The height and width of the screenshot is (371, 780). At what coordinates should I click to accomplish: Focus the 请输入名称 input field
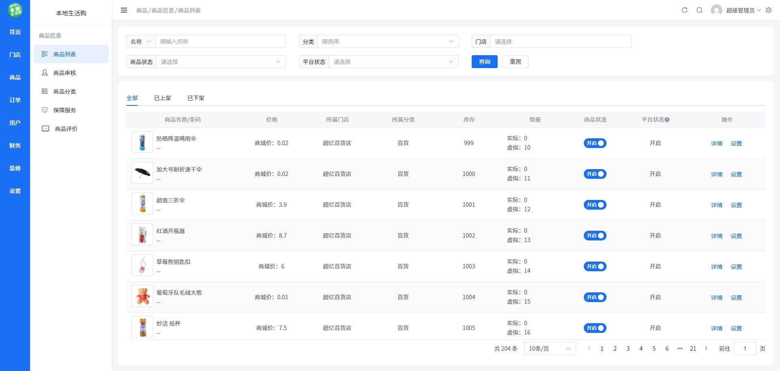click(x=221, y=41)
